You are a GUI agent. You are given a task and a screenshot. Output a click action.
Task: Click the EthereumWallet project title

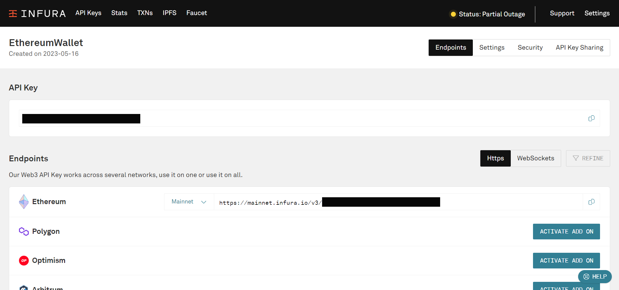click(46, 43)
